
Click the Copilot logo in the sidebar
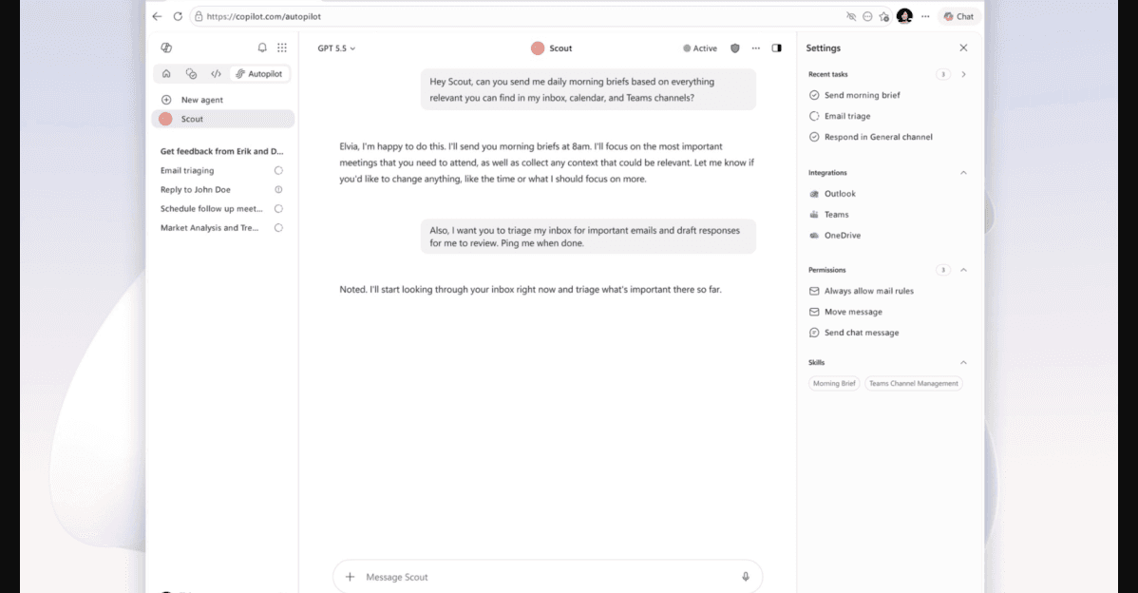point(166,48)
